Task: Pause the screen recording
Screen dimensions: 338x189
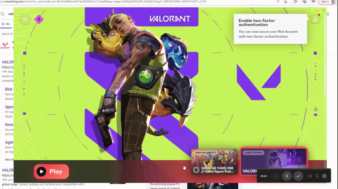Action: pos(287,176)
